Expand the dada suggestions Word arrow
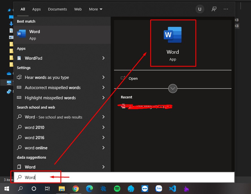The height and width of the screenshot is (194, 251). 103,167
